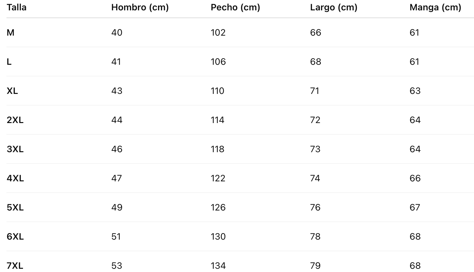Click the 5XL size row label
474x272 pixels.
pyautogui.click(x=15, y=207)
